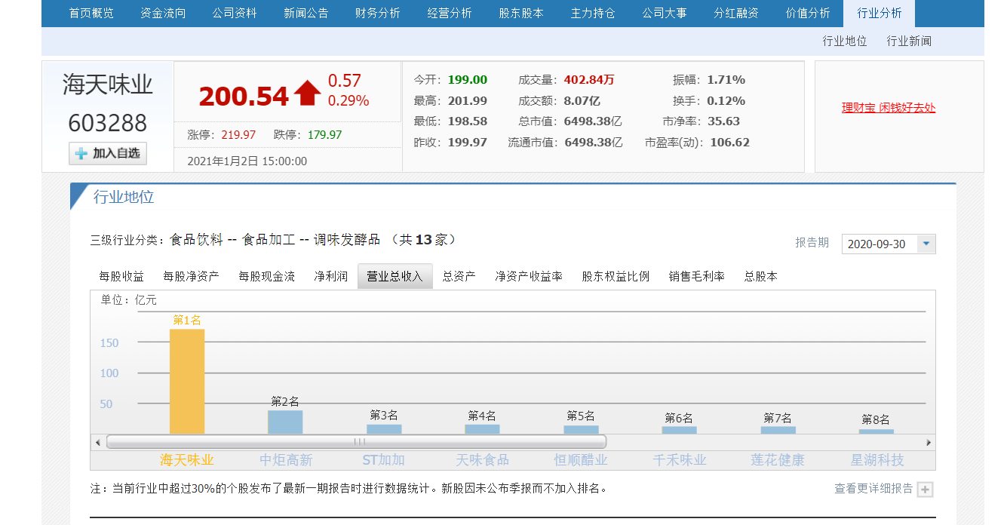The width and height of the screenshot is (1007, 525).
Task: Click the 第4名 bar for 天味食品
Action: 482,429
